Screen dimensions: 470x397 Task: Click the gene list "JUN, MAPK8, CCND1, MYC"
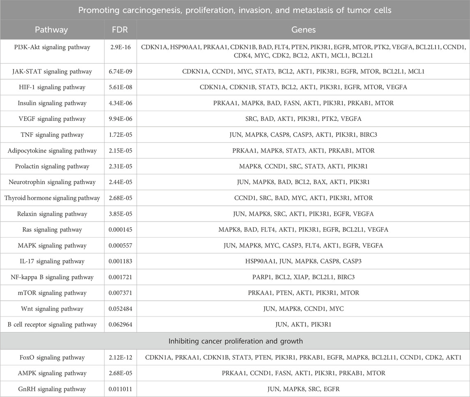pyautogui.click(x=303, y=309)
